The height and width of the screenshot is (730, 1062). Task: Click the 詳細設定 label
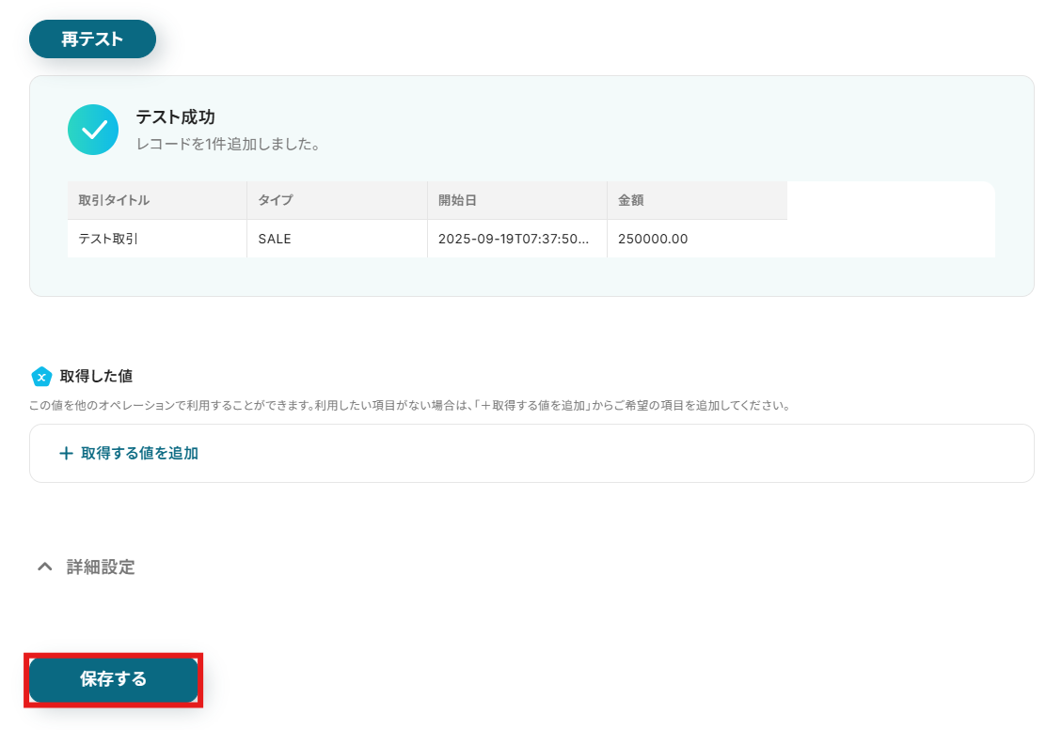[101, 567]
